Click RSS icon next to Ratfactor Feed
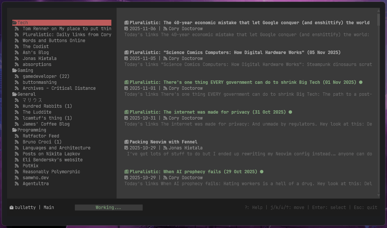Screen dimensions: 387x228 click(17, 136)
